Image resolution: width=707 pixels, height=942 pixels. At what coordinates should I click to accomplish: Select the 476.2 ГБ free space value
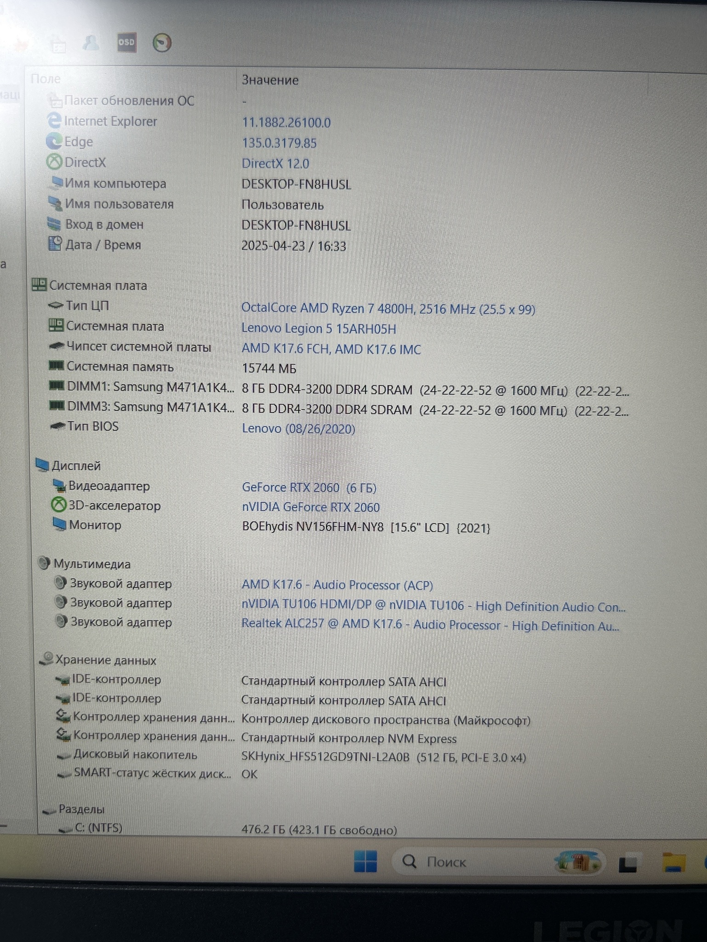point(319,830)
